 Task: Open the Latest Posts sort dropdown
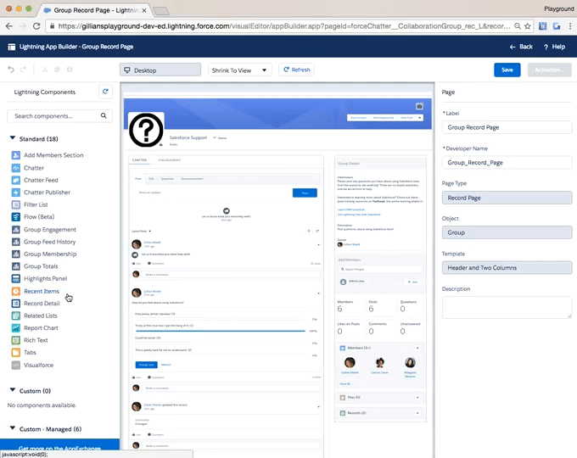point(142,231)
